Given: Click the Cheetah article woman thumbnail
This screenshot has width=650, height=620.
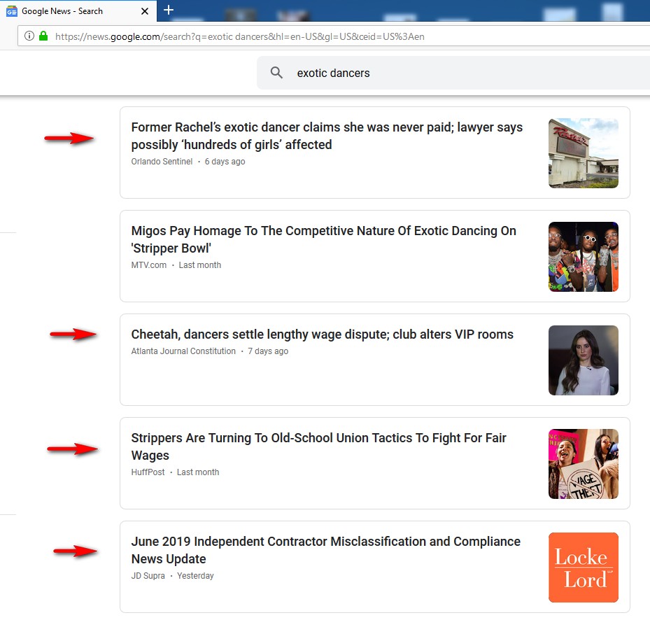Looking at the screenshot, I should pos(584,360).
